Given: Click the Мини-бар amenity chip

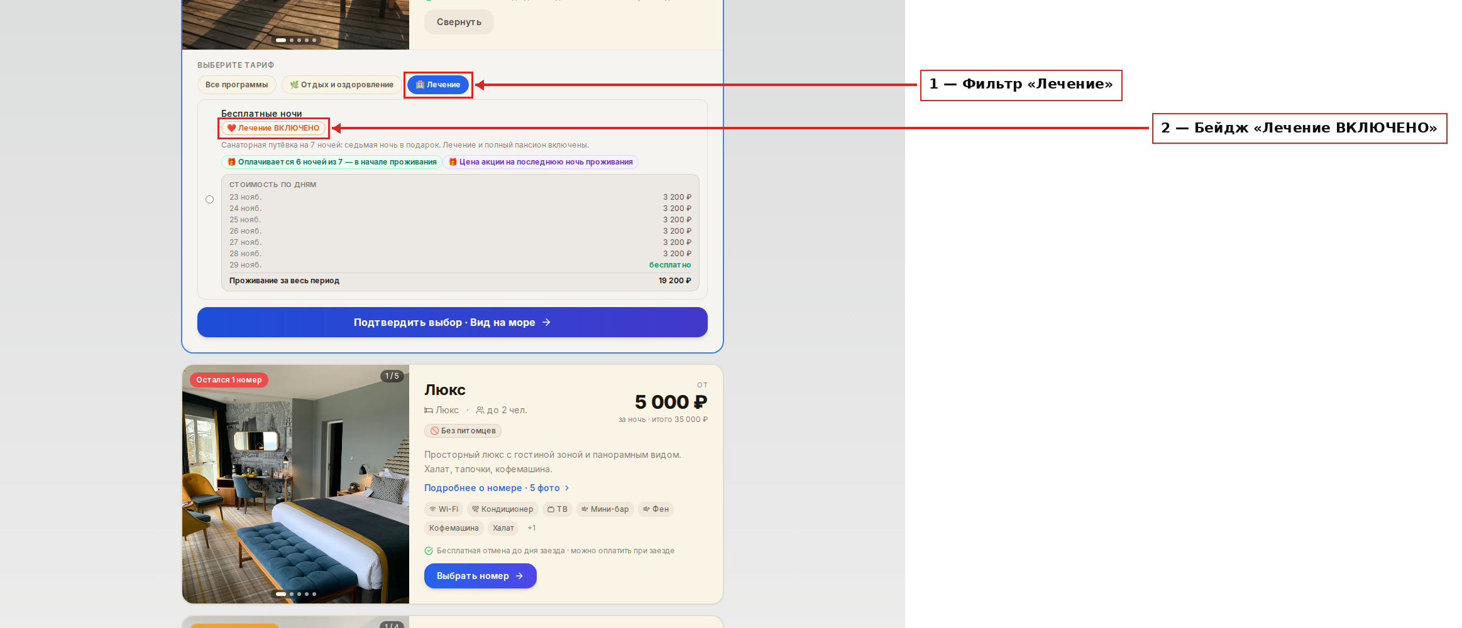Looking at the screenshot, I should (x=605, y=509).
